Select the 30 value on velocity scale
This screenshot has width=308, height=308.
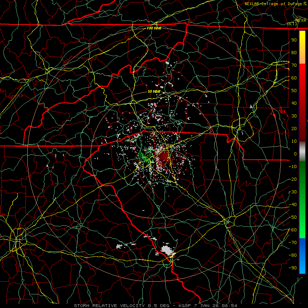point(294,116)
